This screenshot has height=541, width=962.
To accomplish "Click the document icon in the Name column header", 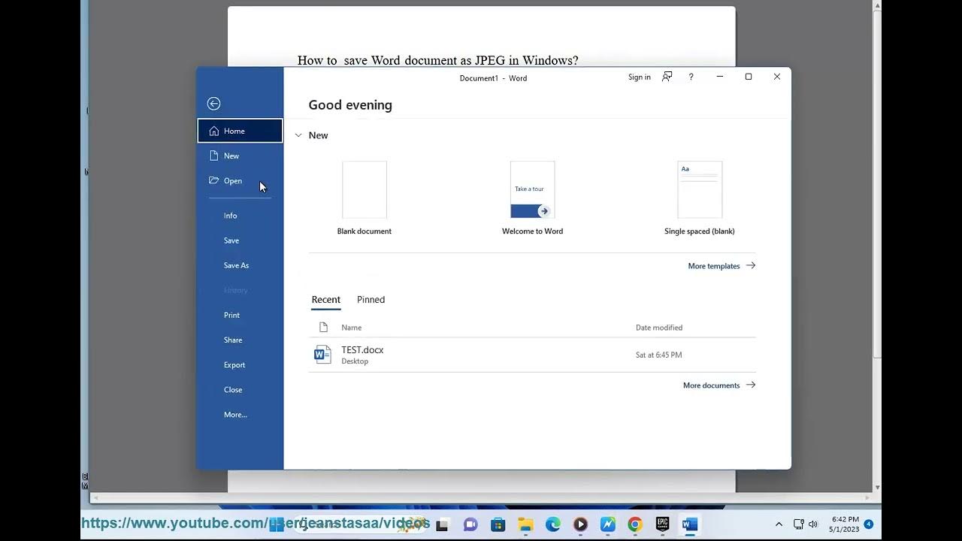I will [x=323, y=328].
